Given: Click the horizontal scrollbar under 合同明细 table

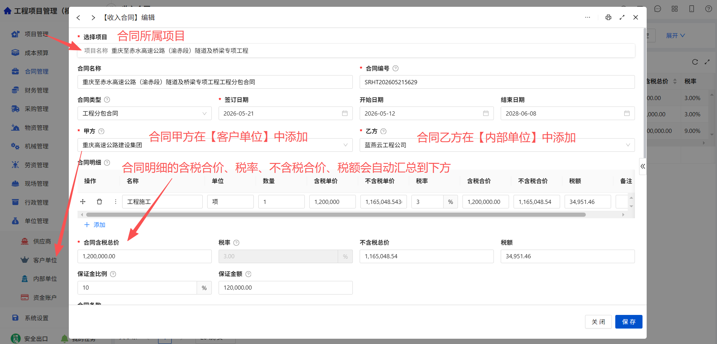Looking at the screenshot, I should click(x=336, y=214).
